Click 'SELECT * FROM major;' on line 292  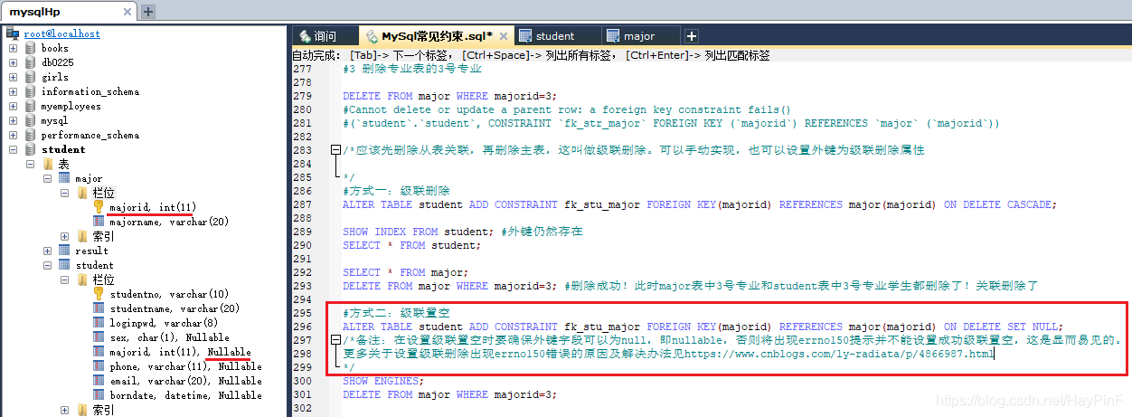point(405,272)
